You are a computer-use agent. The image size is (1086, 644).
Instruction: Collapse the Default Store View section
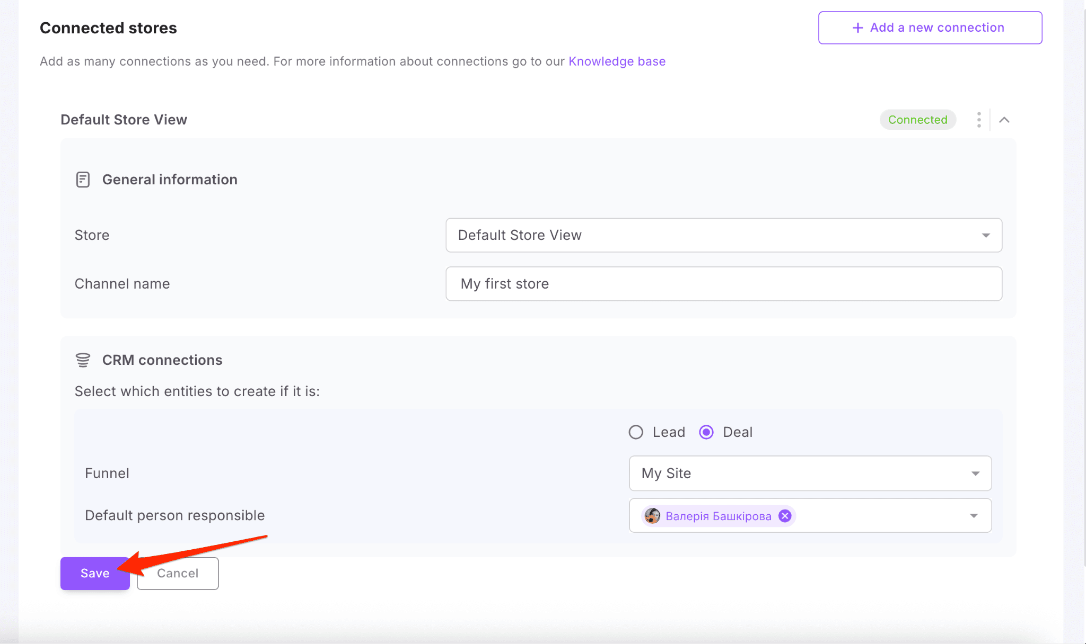1004,120
